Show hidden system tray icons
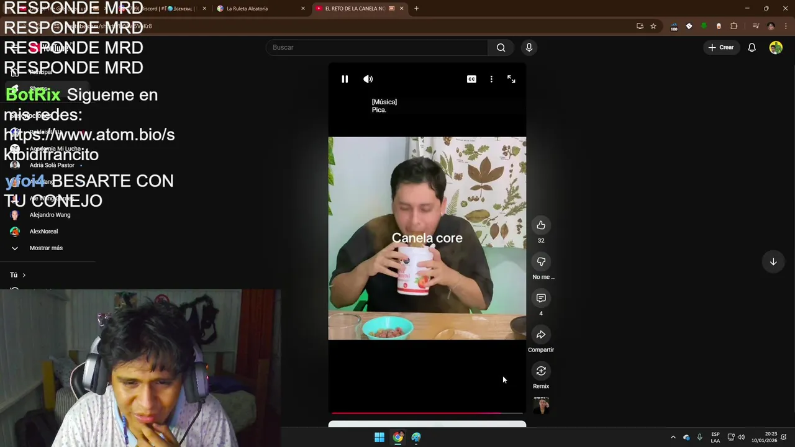Viewport: 795px width, 447px height. click(x=673, y=437)
